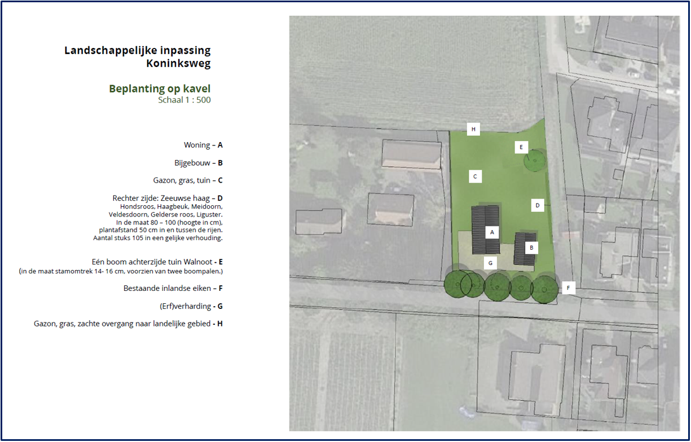The height and width of the screenshot is (442, 691).
Task: Click the "stamomtrek 14- 16 cm" note line
Action: (121, 271)
